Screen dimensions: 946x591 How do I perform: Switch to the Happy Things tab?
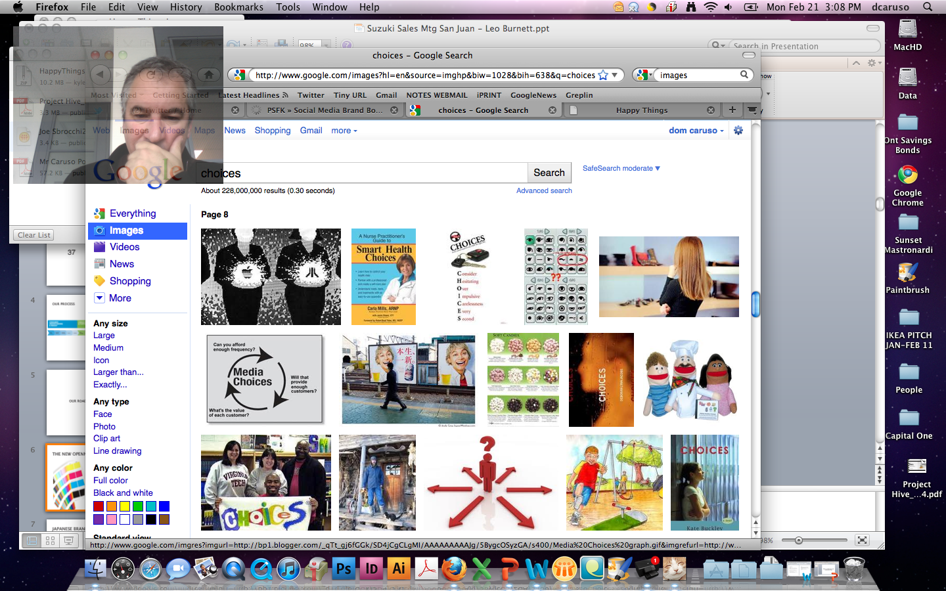[x=641, y=110]
